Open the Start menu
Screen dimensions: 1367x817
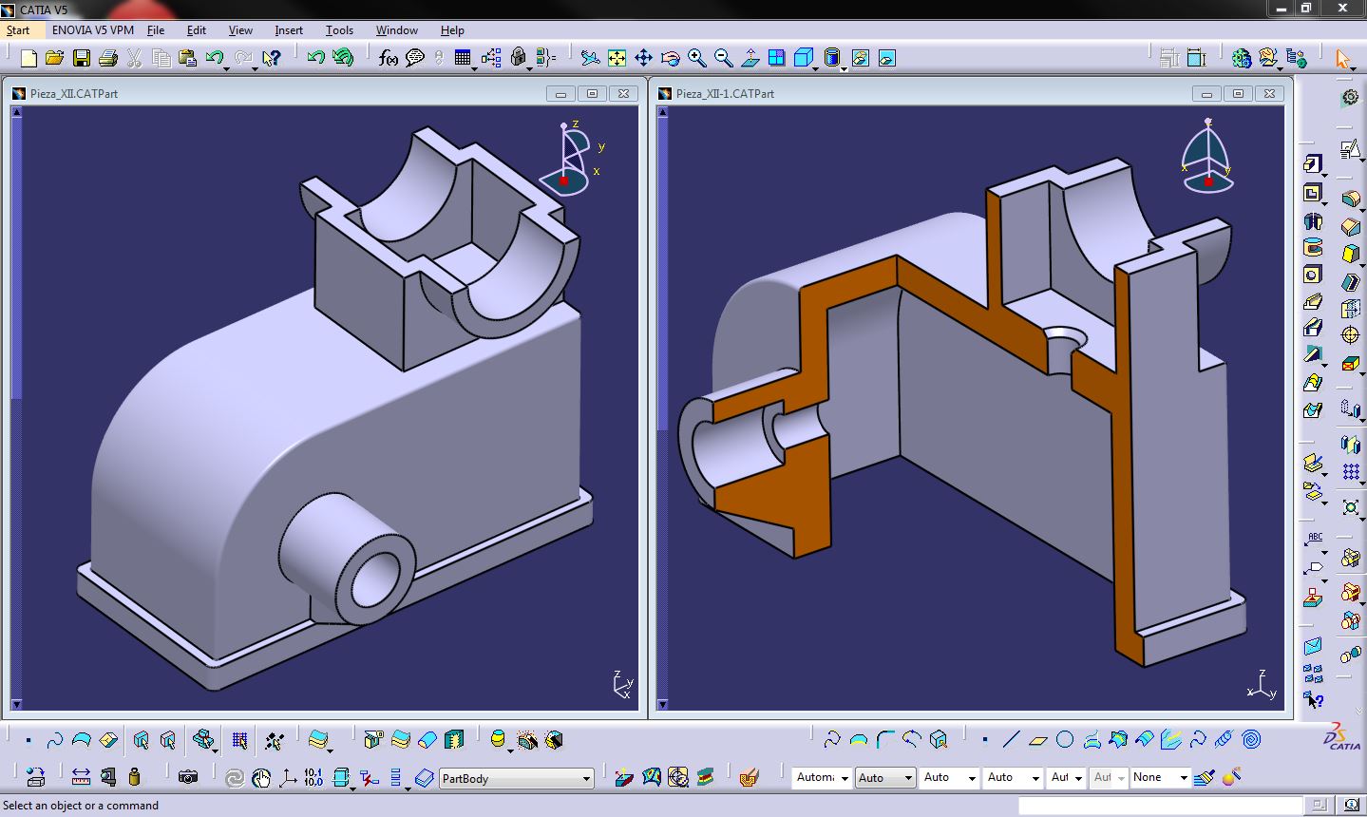tap(18, 30)
